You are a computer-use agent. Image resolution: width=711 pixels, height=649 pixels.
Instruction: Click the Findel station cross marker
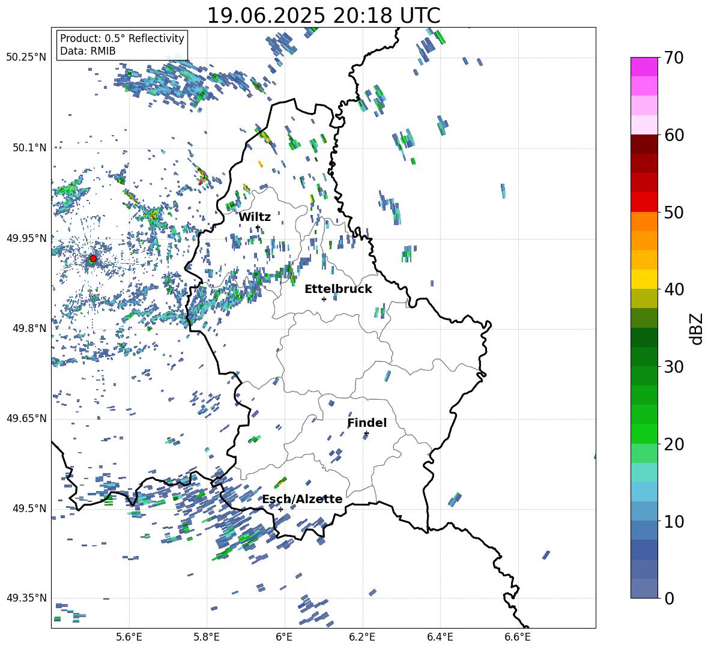point(366,433)
